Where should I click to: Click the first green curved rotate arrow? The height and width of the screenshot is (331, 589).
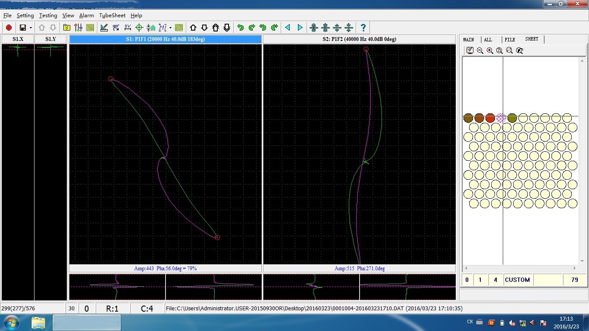pyautogui.click(x=240, y=28)
